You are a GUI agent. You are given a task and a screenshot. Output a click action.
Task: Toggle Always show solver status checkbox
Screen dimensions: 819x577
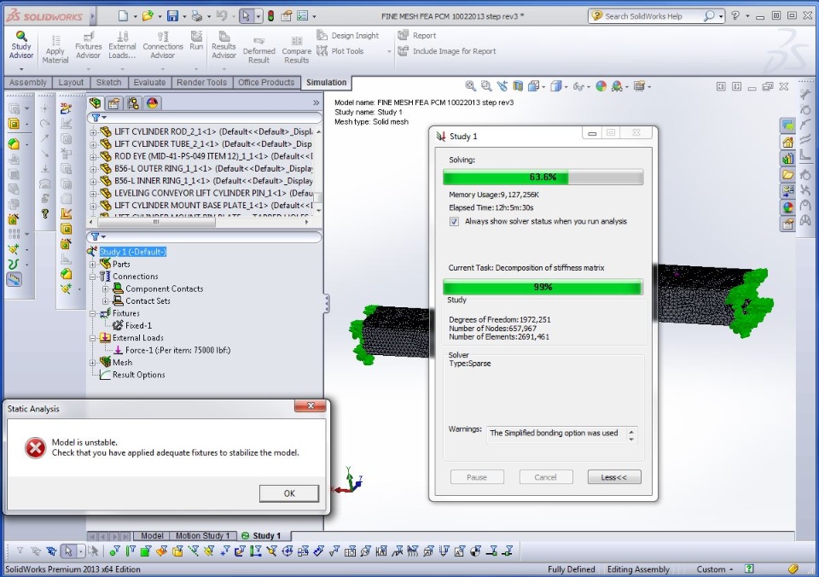coord(454,222)
